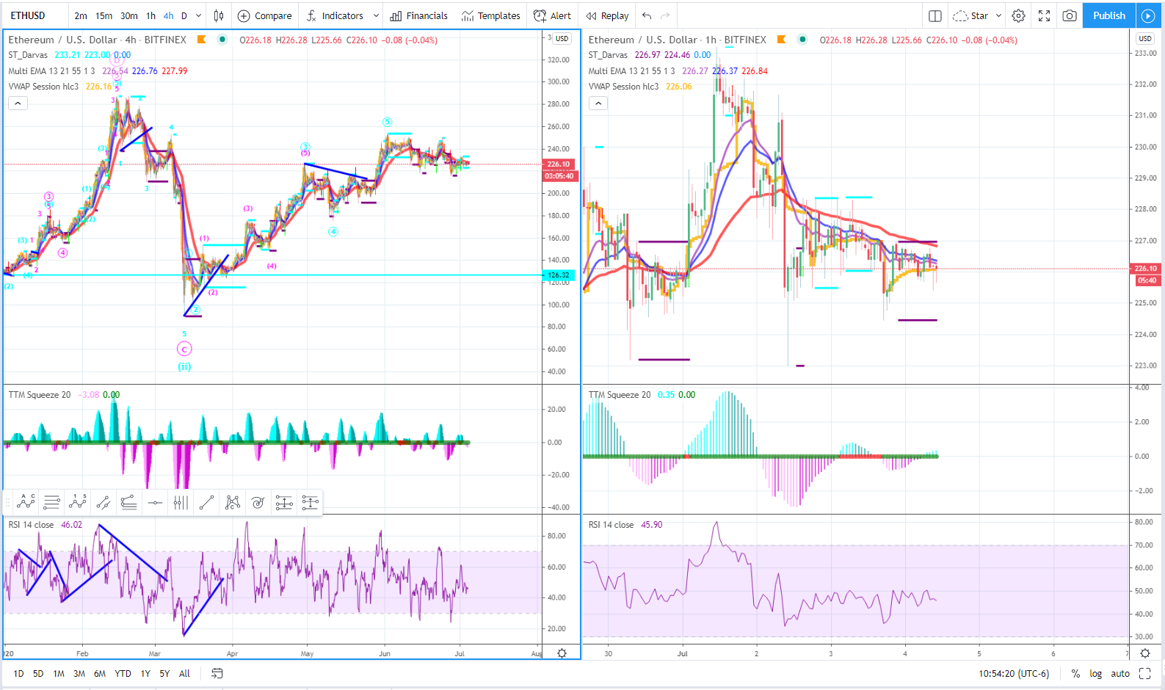Open right chart time axis settings gear
The image size is (1165, 690).
point(1144,653)
